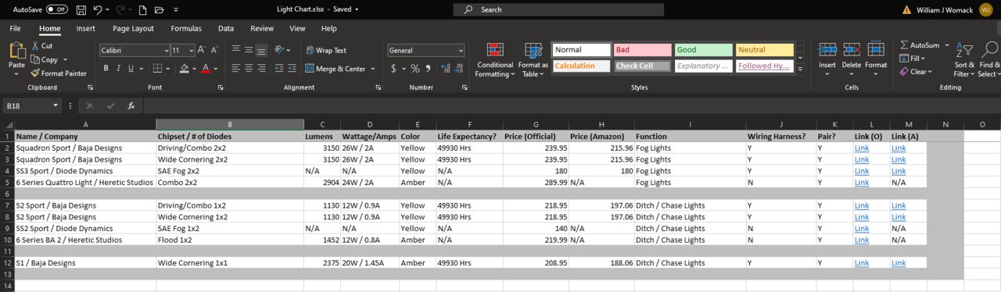Apply the Neutral cell style
Viewport: 1001px width, 292px height.
point(764,50)
